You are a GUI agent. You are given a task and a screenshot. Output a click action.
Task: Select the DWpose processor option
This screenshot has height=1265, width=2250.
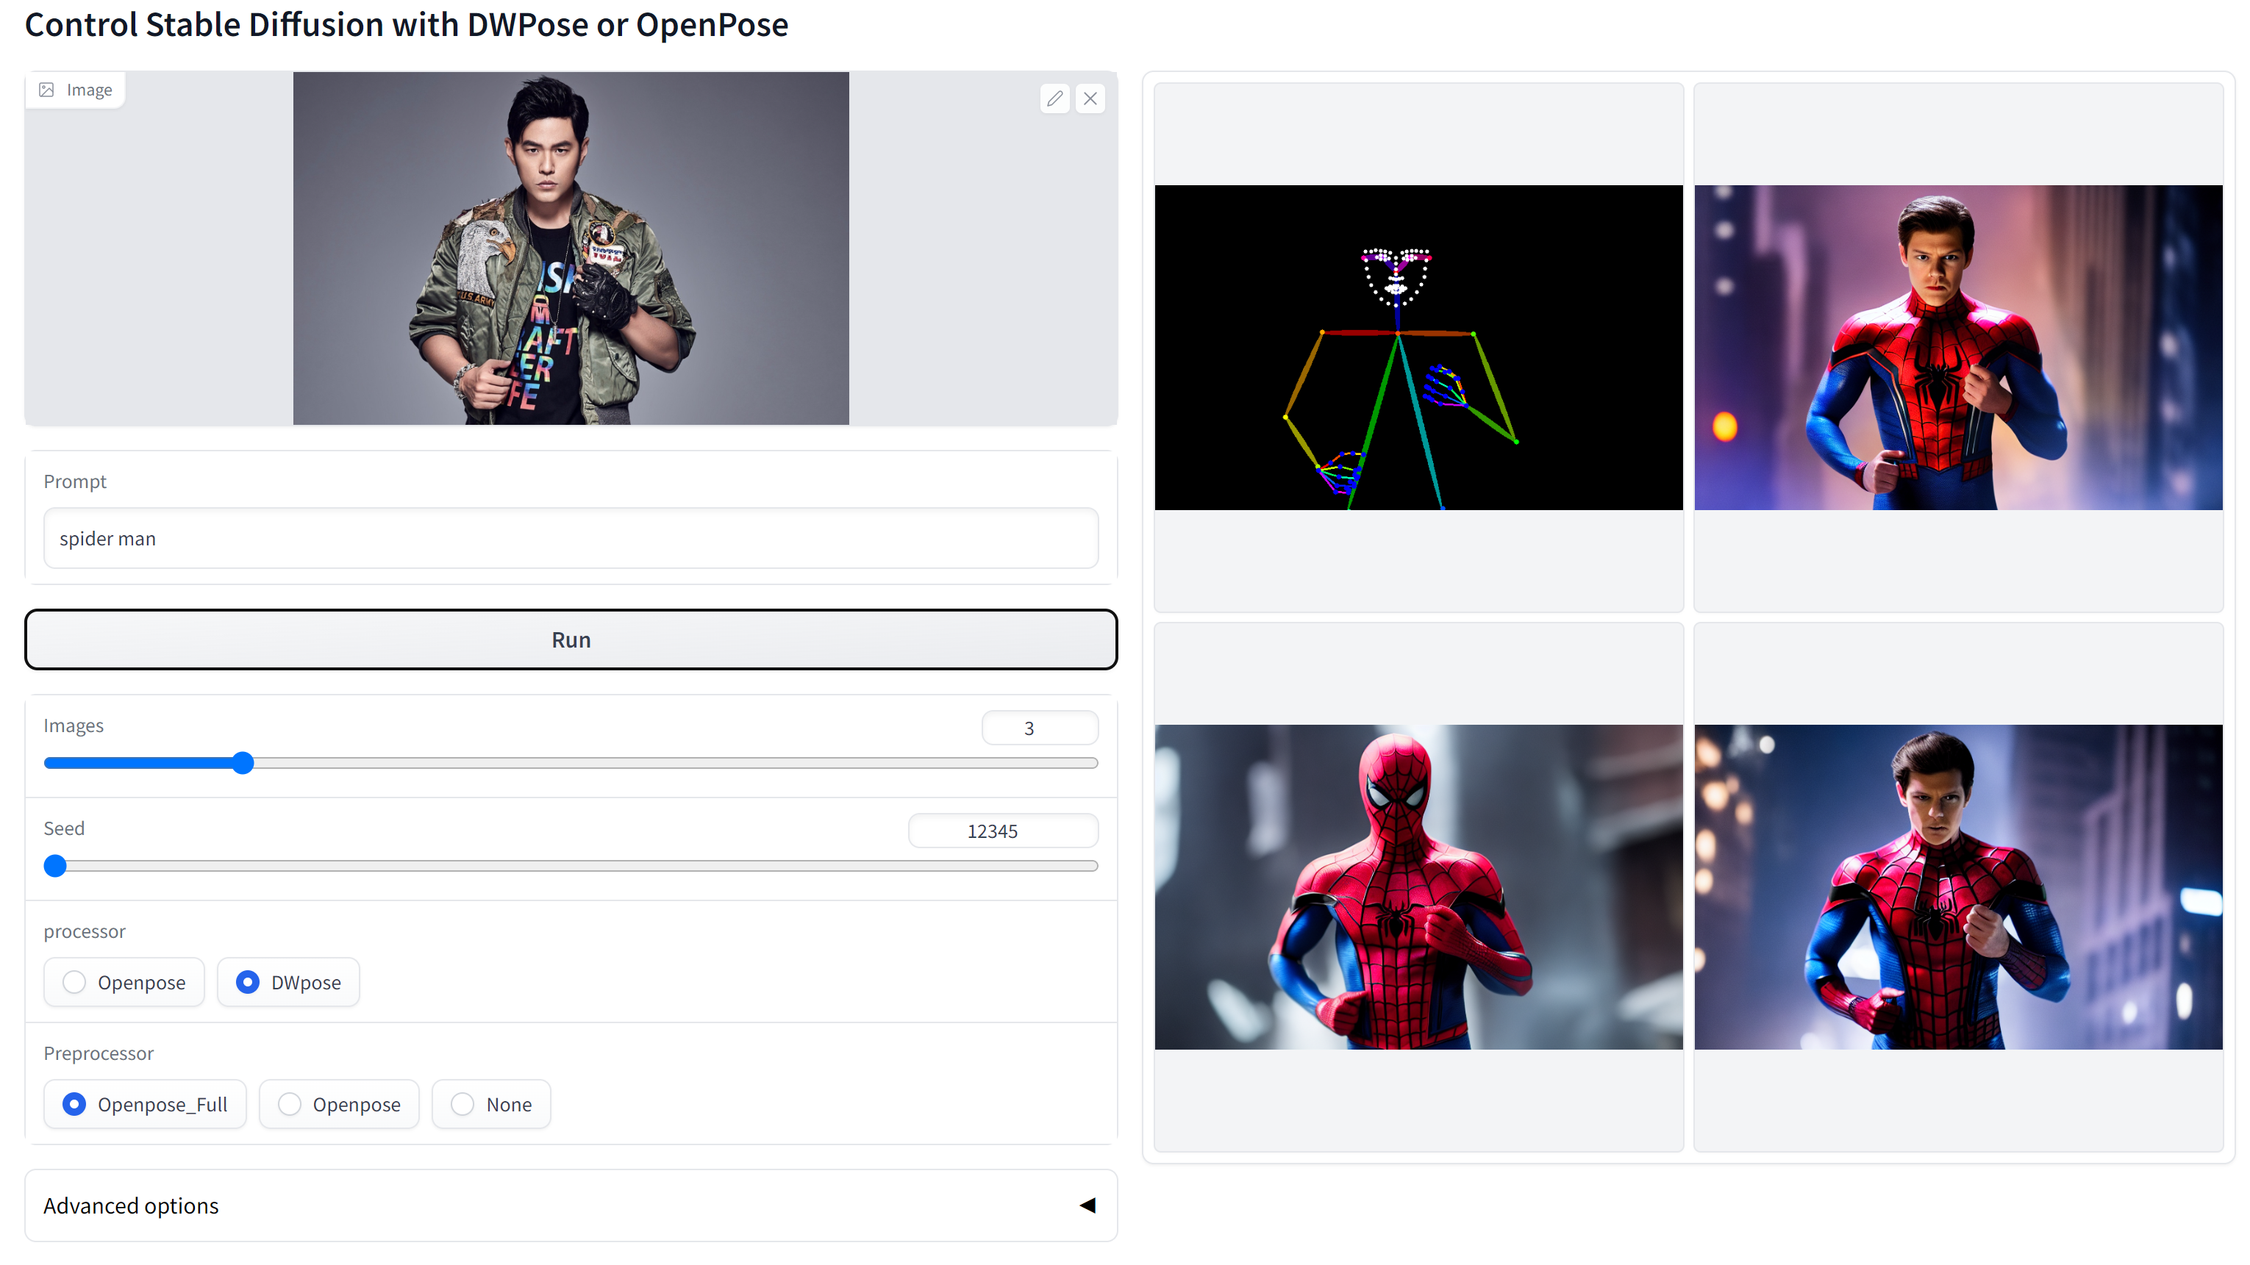(x=248, y=982)
